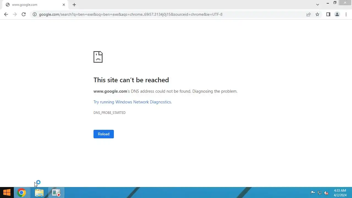
Task: Open the network status tray icon
Action: 320,193
